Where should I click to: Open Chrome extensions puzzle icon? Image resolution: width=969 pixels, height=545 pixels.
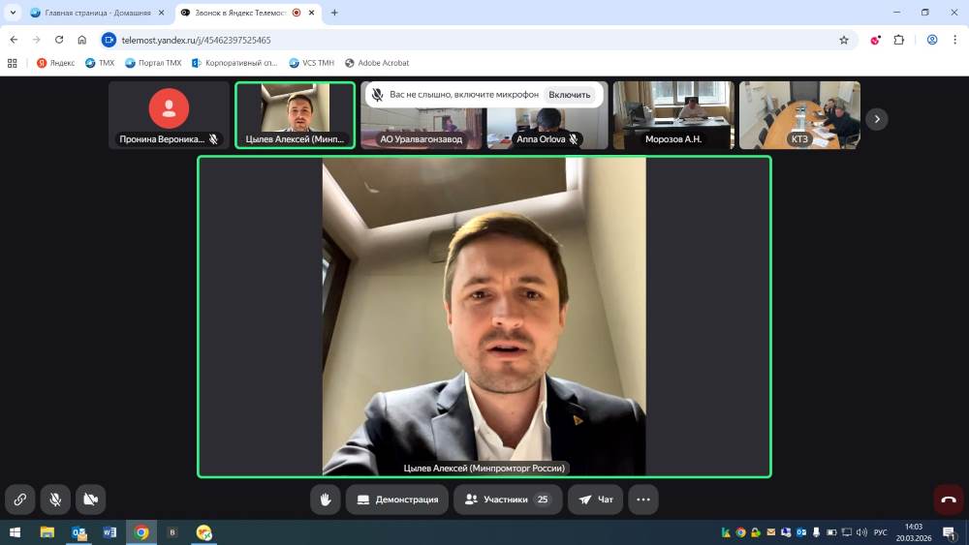point(899,40)
